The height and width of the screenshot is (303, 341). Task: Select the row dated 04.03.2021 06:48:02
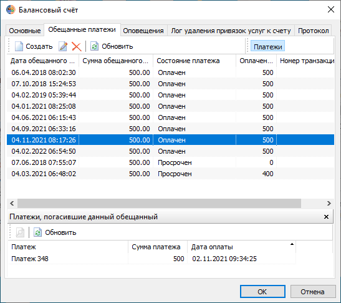click(171, 174)
